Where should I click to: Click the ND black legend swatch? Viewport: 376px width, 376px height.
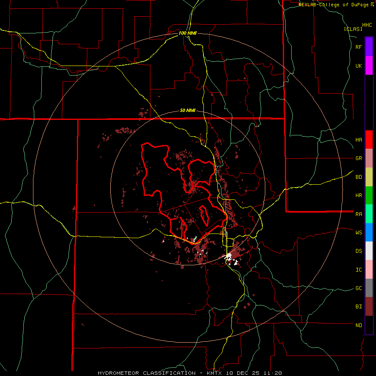click(x=369, y=325)
